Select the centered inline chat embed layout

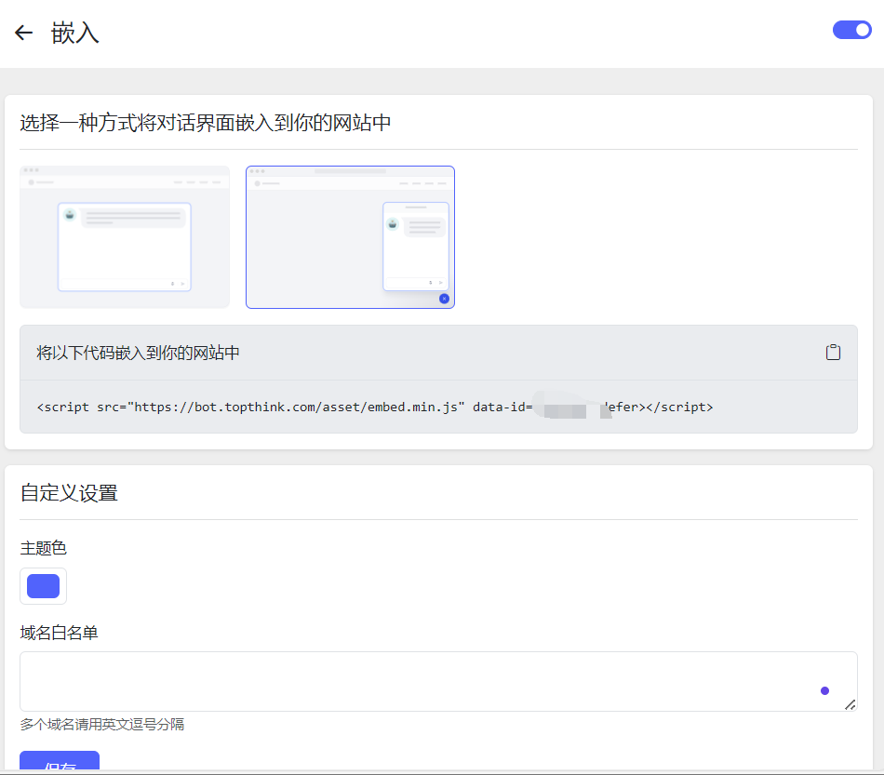point(125,237)
